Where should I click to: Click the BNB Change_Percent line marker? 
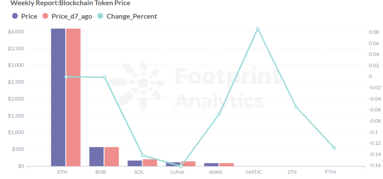point(104,77)
